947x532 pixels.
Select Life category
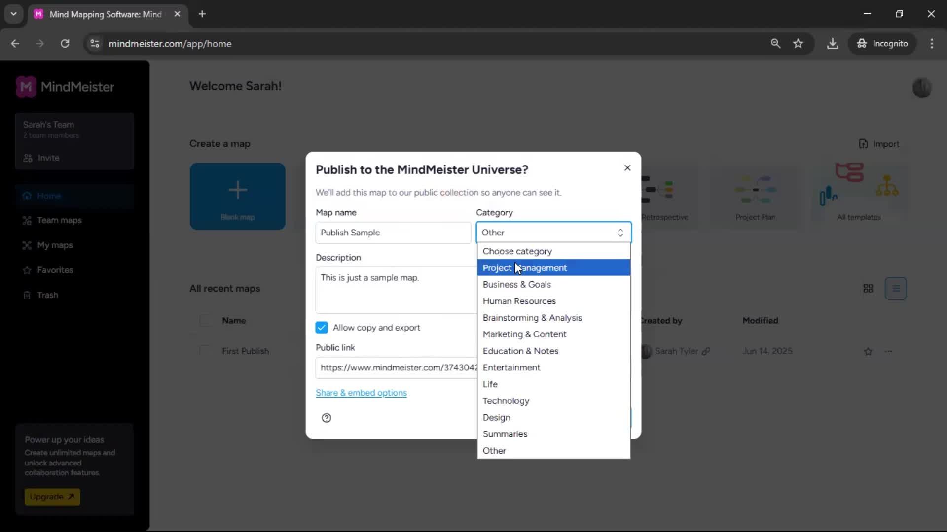[x=553, y=384]
